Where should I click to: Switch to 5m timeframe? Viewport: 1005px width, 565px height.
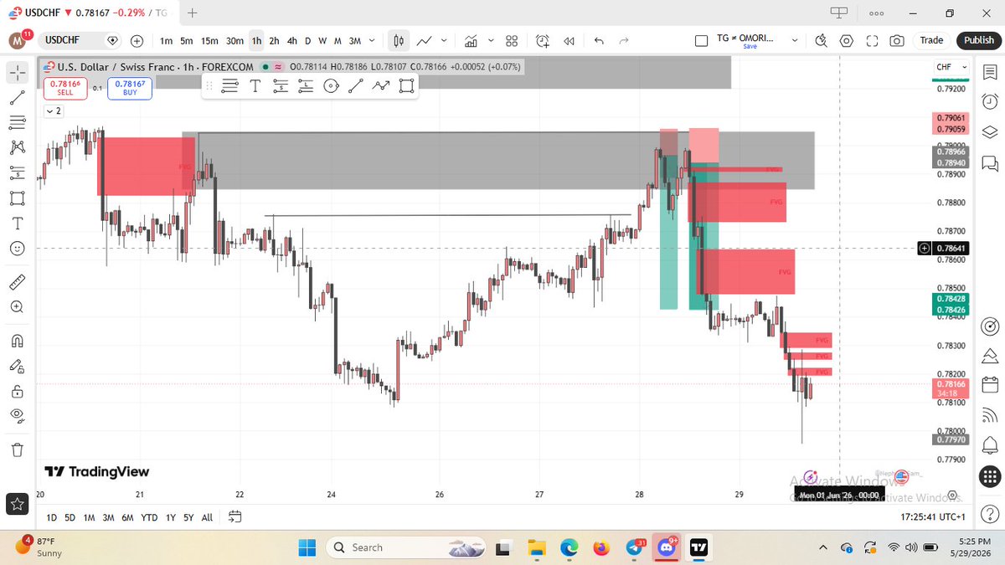click(187, 40)
